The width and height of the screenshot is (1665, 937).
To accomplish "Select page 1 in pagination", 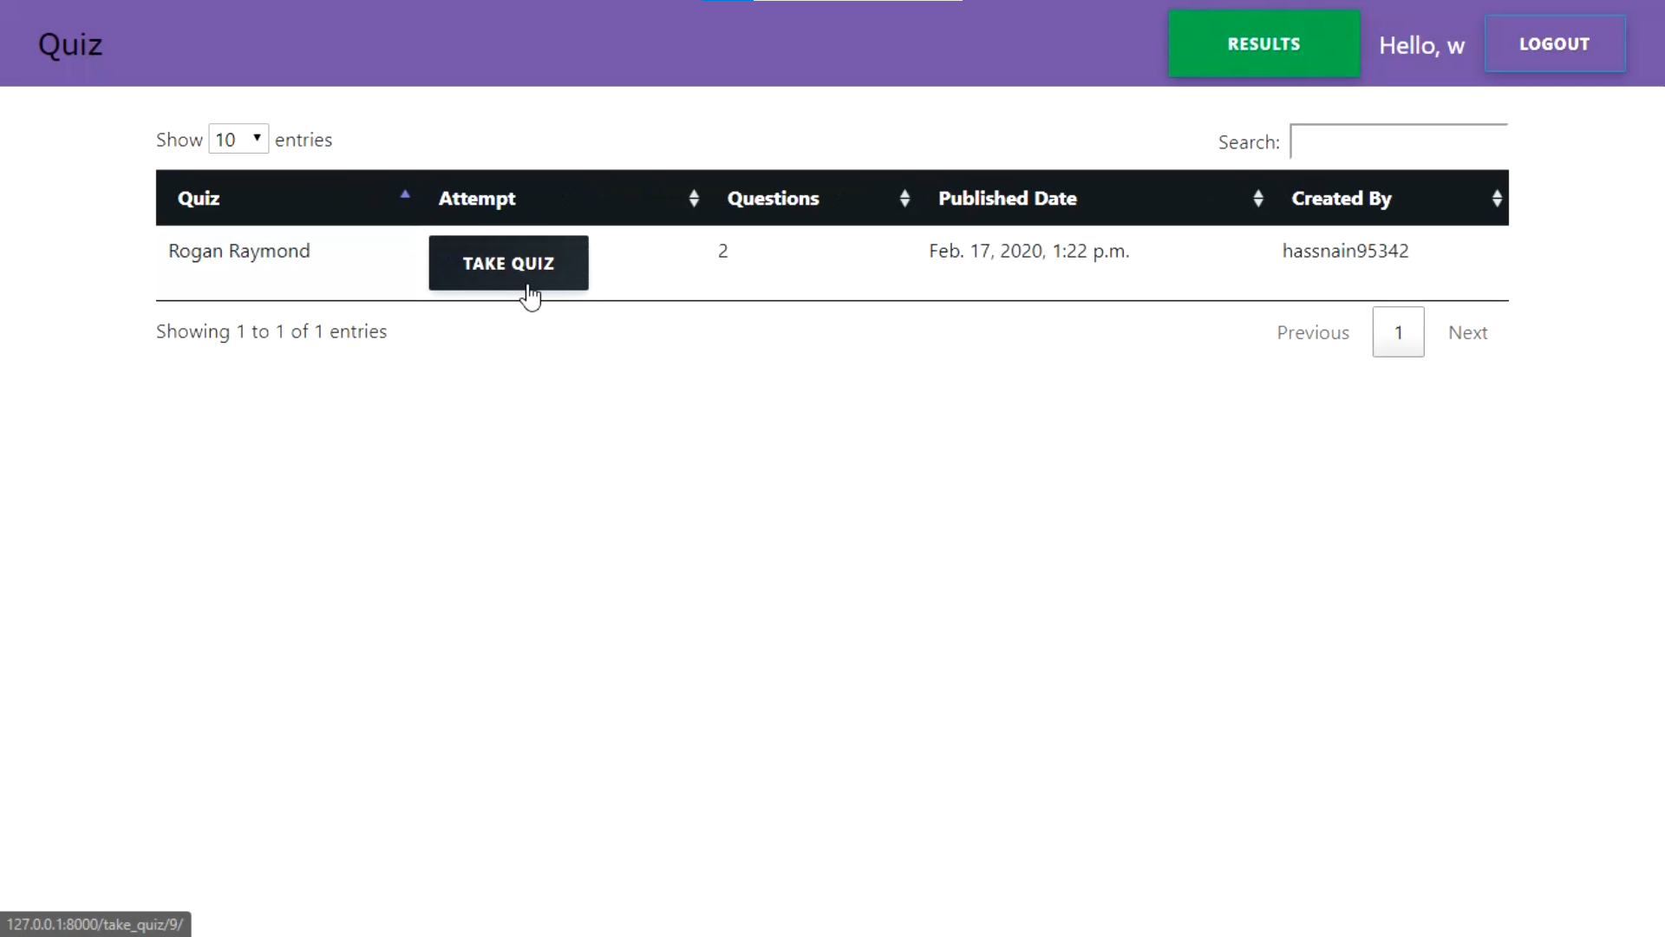I will coord(1398,332).
